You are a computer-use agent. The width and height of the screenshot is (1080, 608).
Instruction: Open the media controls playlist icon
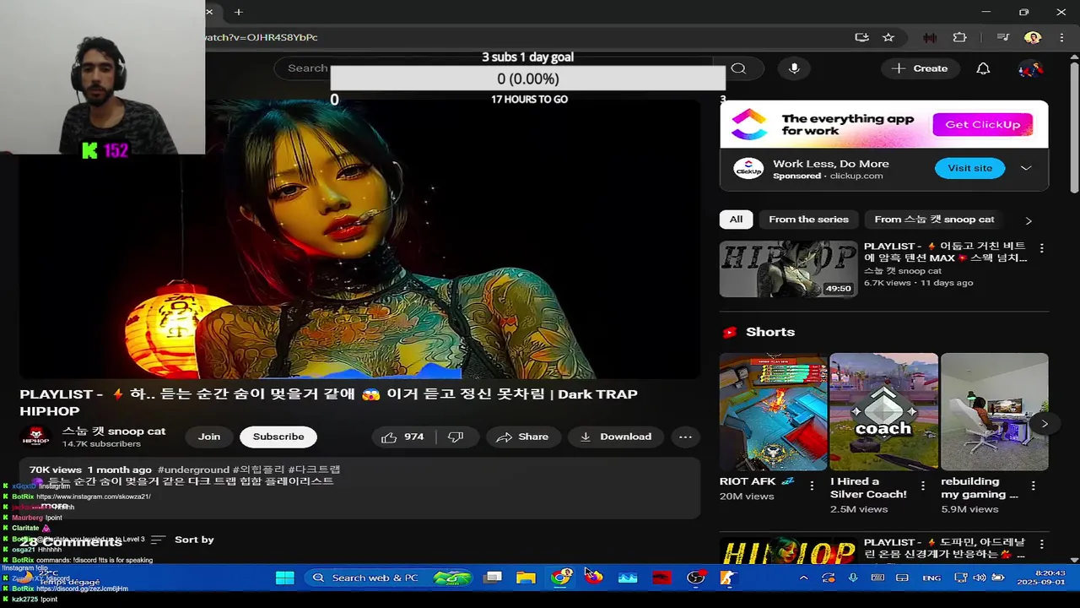click(x=1002, y=37)
